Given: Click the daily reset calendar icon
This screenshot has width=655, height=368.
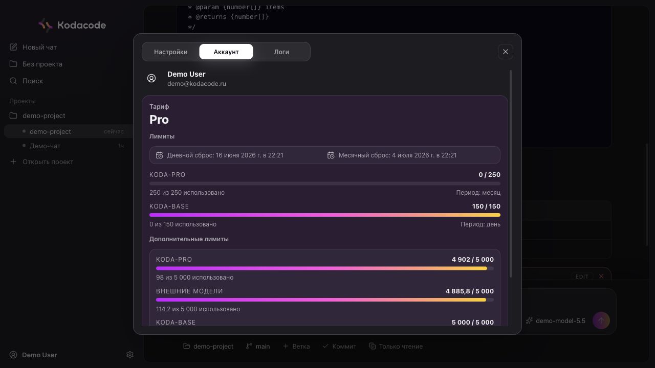Looking at the screenshot, I should point(160,155).
